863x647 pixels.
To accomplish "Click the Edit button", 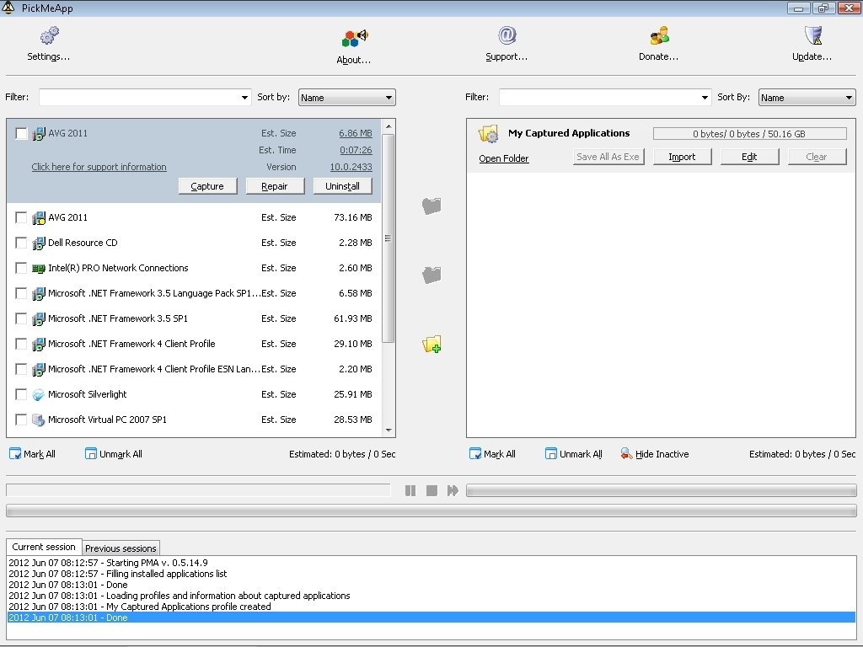I will [x=749, y=157].
